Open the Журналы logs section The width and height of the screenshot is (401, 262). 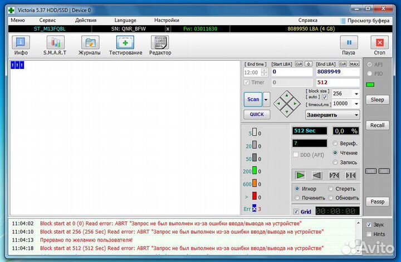pos(90,46)
